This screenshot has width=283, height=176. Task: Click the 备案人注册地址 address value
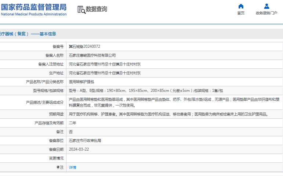point(105,64)
